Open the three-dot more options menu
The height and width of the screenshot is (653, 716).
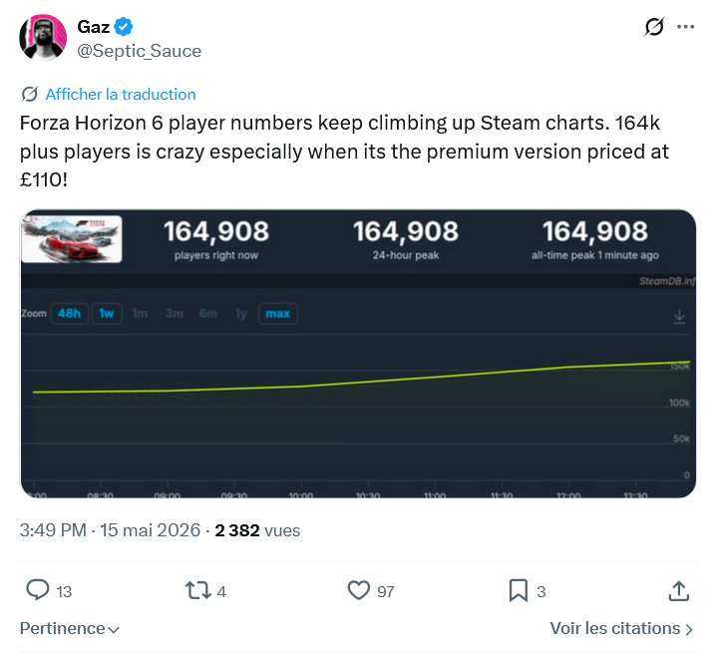(x=685, y=27)
